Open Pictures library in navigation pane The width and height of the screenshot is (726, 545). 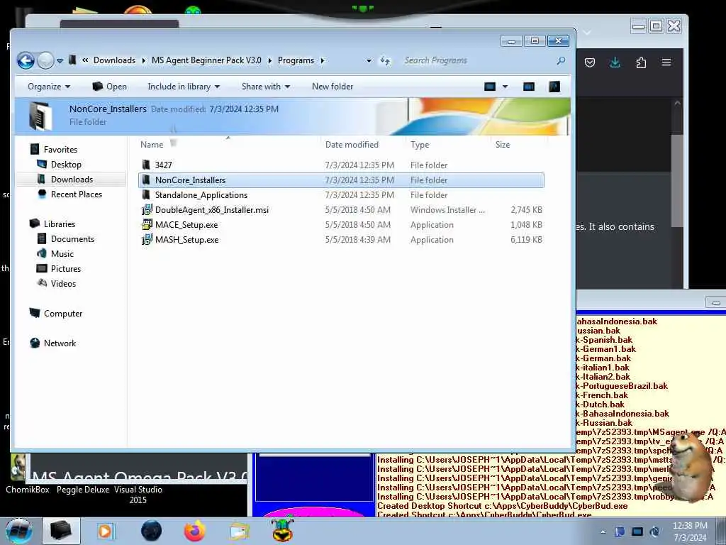pyautogui.click(x=66, y=269)
